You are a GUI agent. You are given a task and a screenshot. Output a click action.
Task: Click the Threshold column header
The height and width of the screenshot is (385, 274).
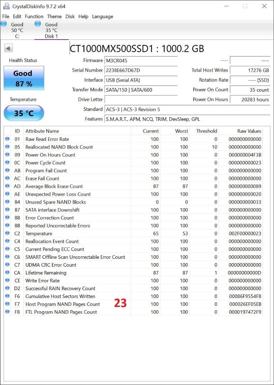(x=204, y=131)
